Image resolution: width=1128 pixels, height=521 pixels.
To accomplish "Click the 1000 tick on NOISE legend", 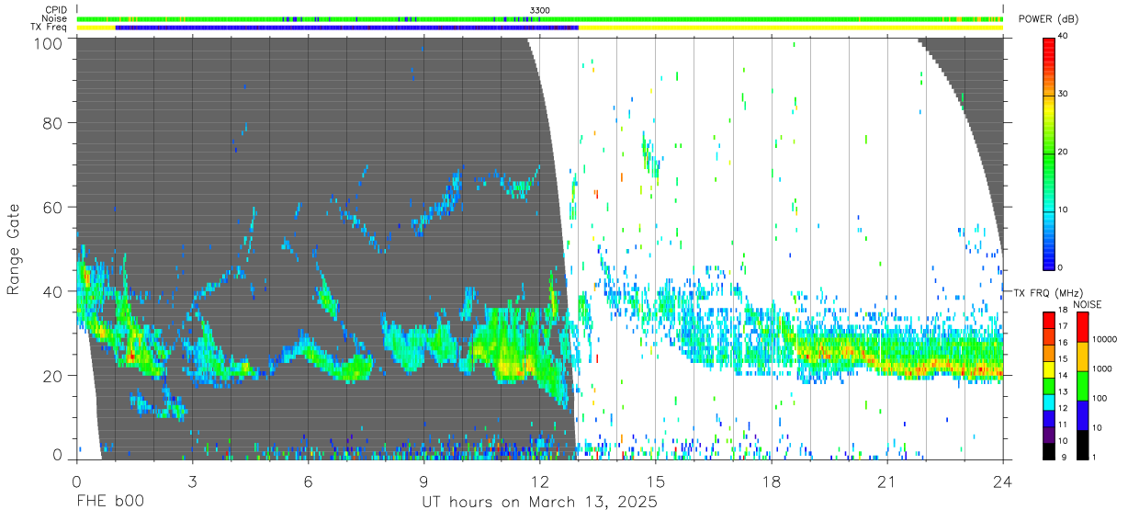I will (x=1101, y=368).
